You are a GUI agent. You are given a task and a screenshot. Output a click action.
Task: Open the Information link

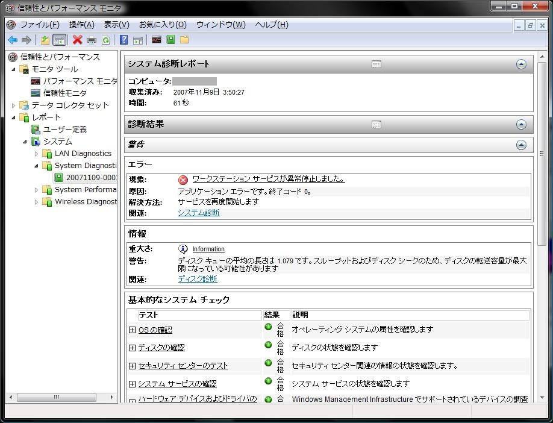208,249
